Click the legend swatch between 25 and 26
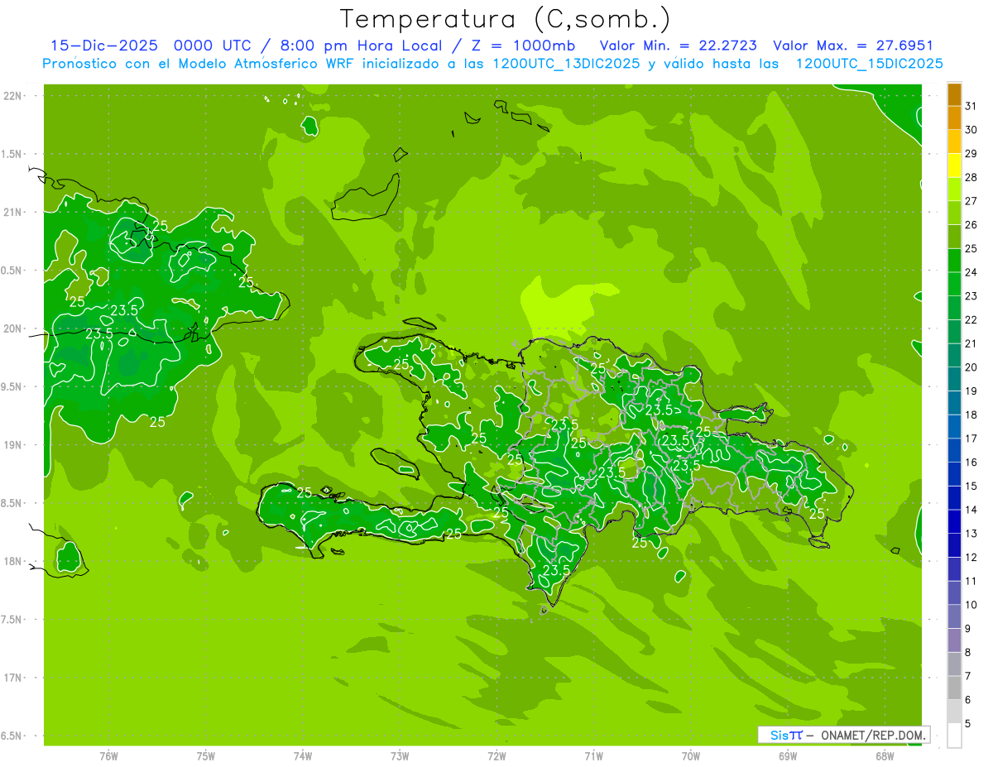This screenshot has height=767, width=993. [954, 237]
